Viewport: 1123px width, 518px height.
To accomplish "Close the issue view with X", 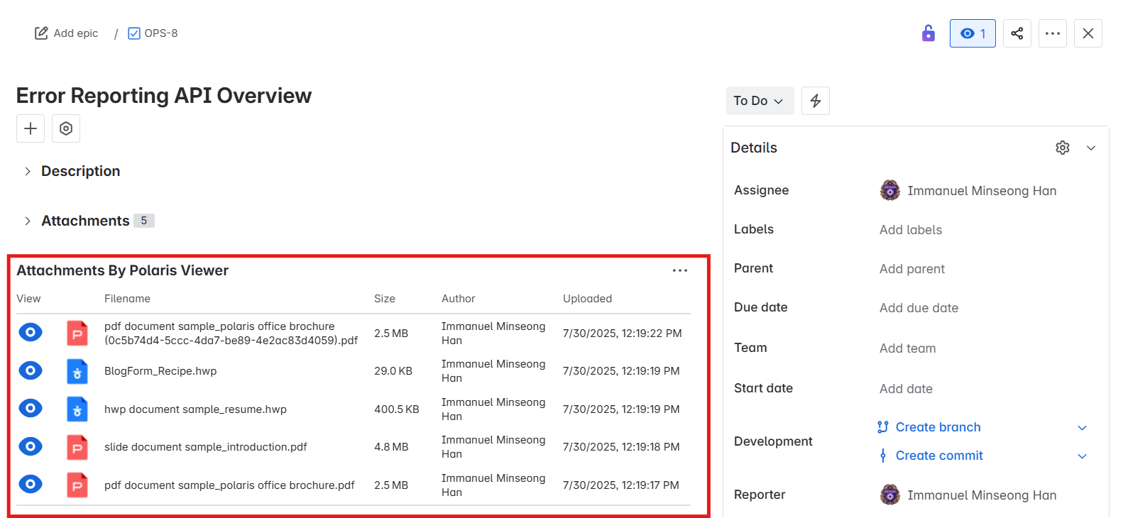I will point(1088,33).
